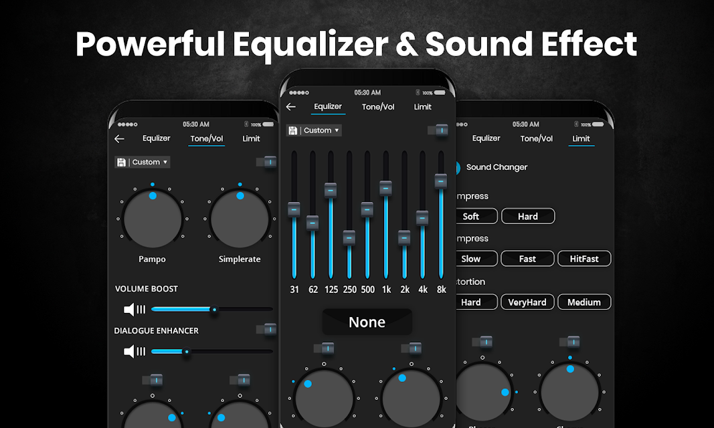Click Dialogue Enhancer speaker icon

tap(135, 351)
